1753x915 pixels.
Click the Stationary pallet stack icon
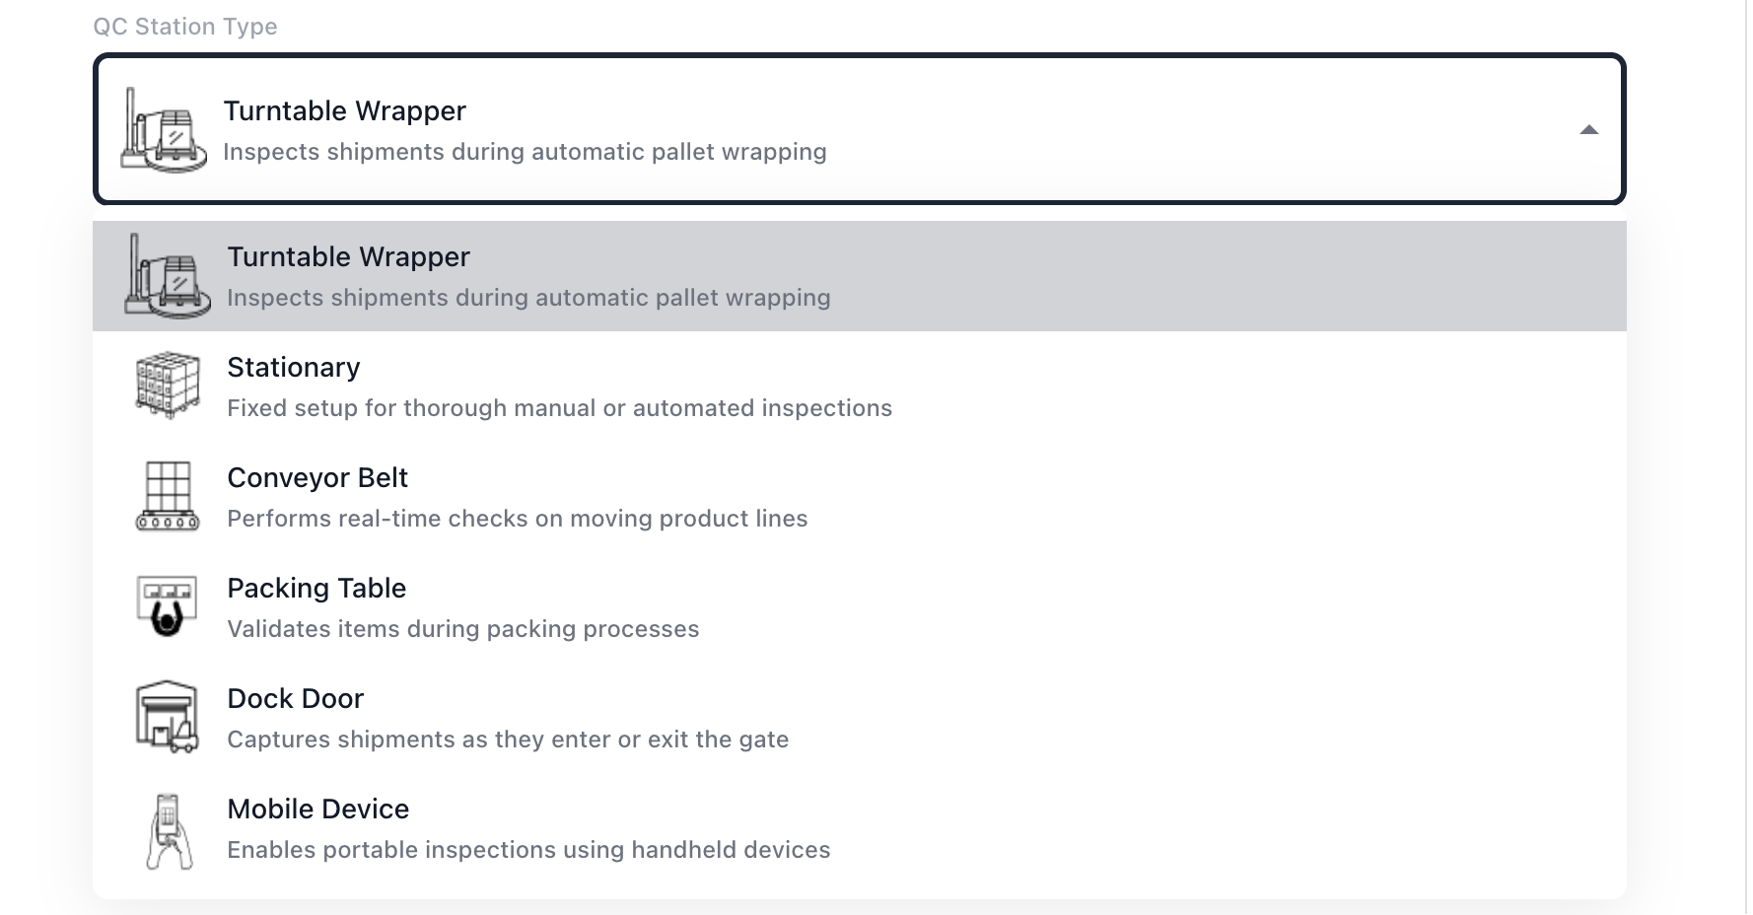coord(167,386)
